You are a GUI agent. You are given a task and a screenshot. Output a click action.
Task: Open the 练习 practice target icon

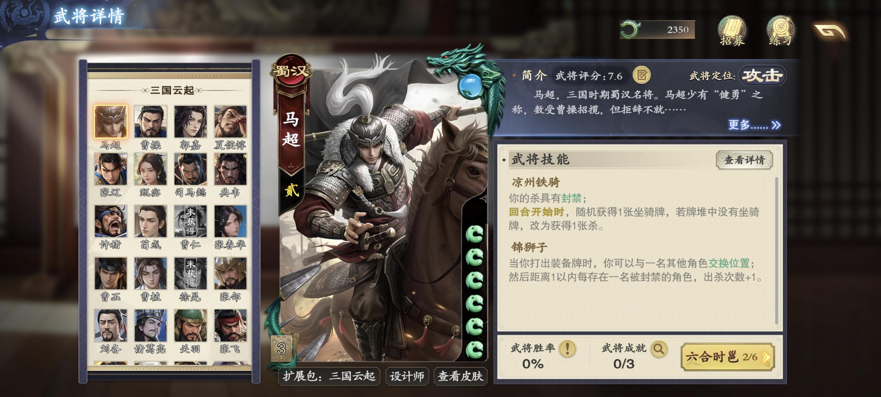pyautogui.click(x=780, y=31)
